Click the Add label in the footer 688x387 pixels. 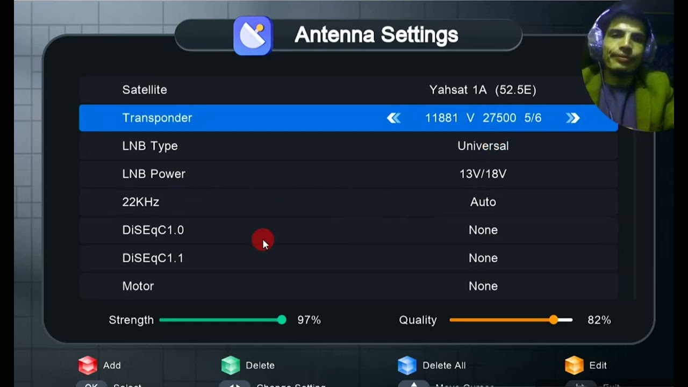point(112,365)
